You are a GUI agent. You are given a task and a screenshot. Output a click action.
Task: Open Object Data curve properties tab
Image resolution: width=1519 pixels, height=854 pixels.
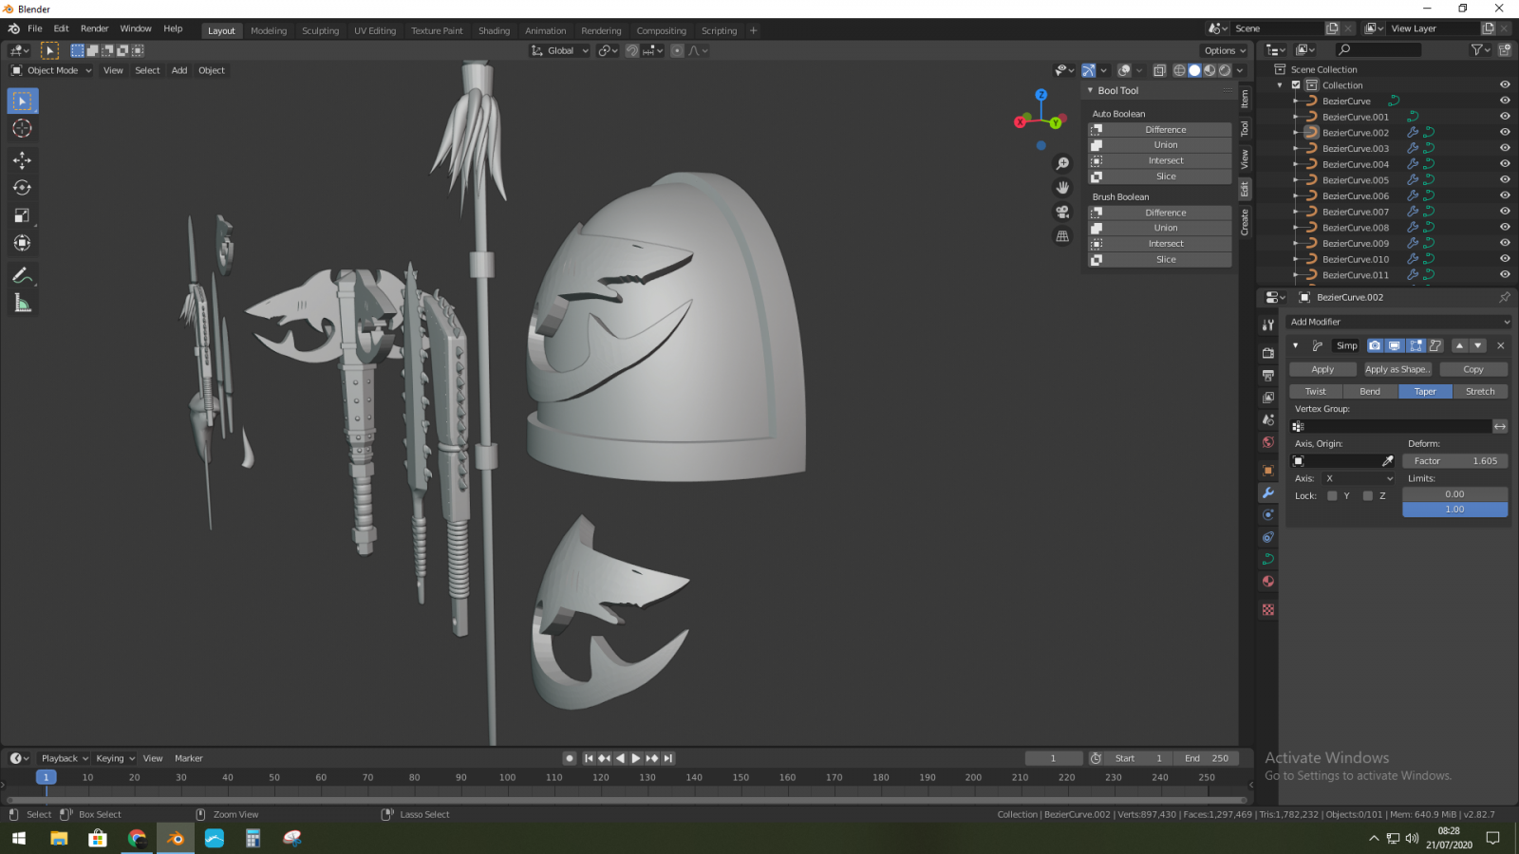coord(1267,559)
